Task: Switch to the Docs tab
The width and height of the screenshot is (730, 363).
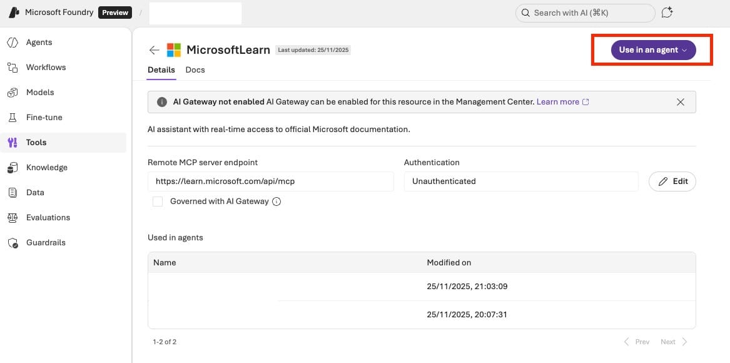Action: pyautogui.click(x=195, y=70)
